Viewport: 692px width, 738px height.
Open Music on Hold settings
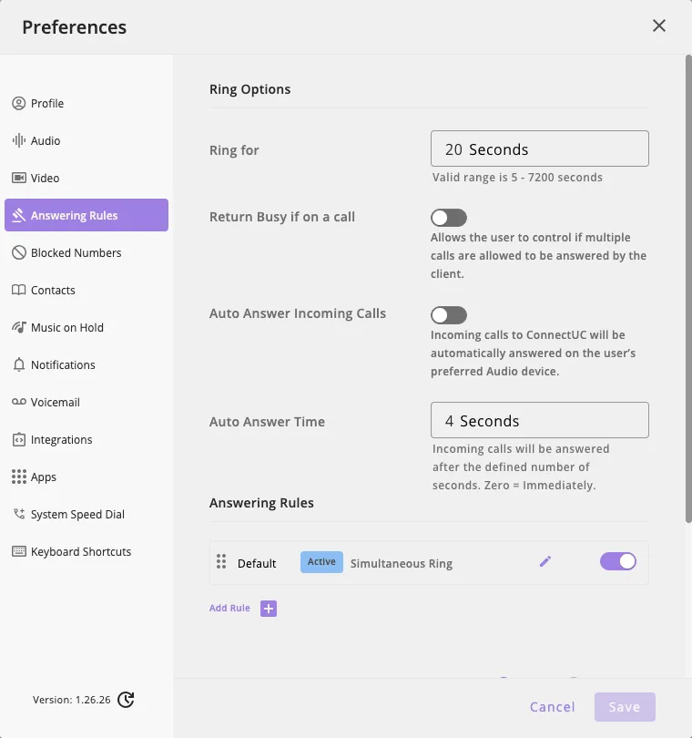pyautogui.click(x=86, y=327)
